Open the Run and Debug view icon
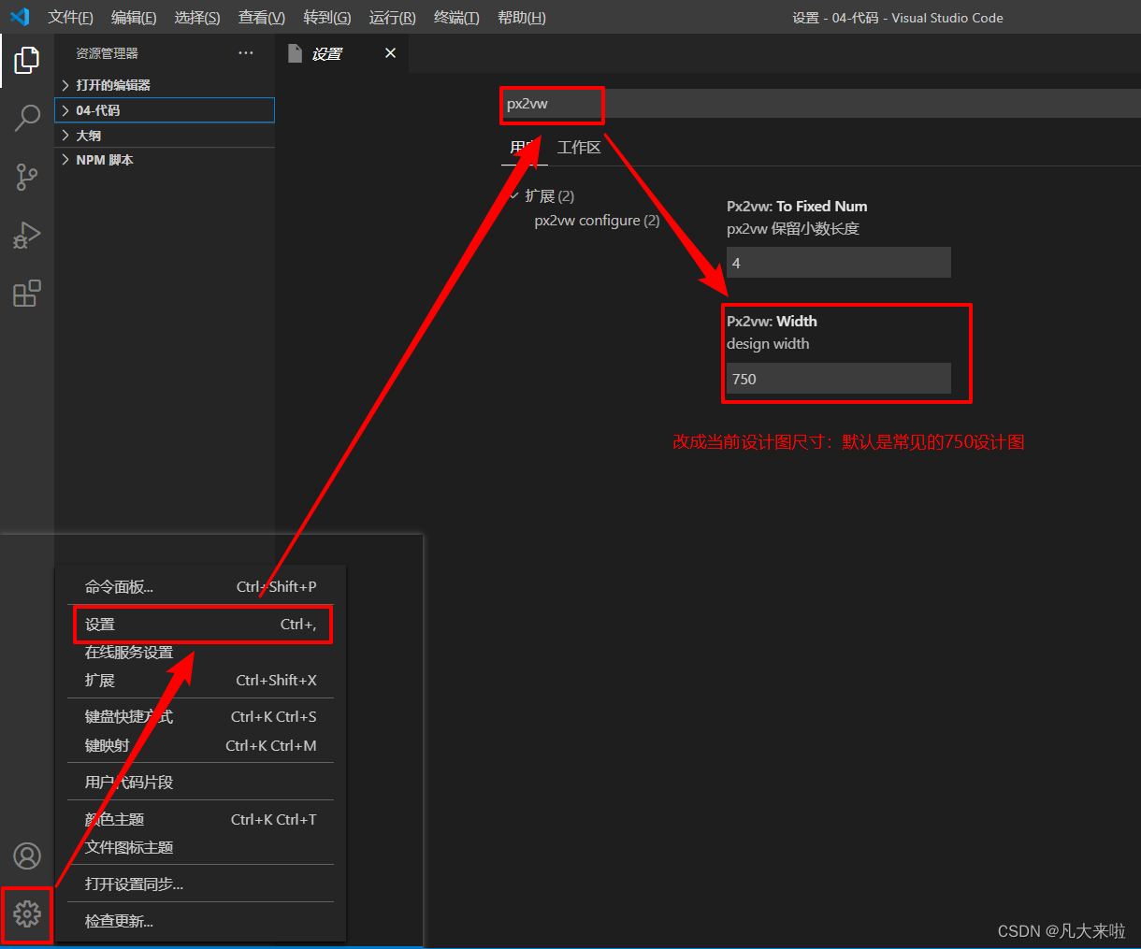This screenshot has width=1141, height=949. click(27, 236)
